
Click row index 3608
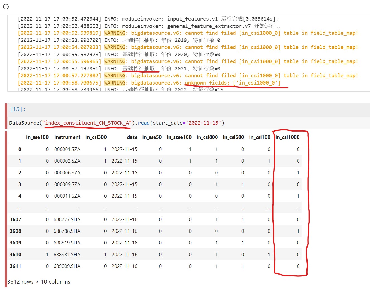coord(15,231)
